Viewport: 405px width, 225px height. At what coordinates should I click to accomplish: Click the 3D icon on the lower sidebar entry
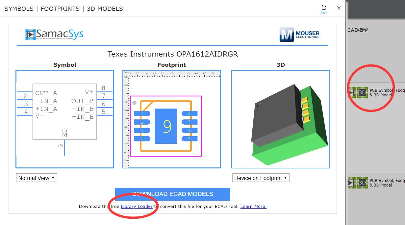(x=363, y=183)
